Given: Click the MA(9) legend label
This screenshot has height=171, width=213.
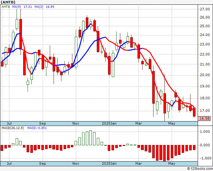Looking at the screenshot, I should tap(17, 7).
